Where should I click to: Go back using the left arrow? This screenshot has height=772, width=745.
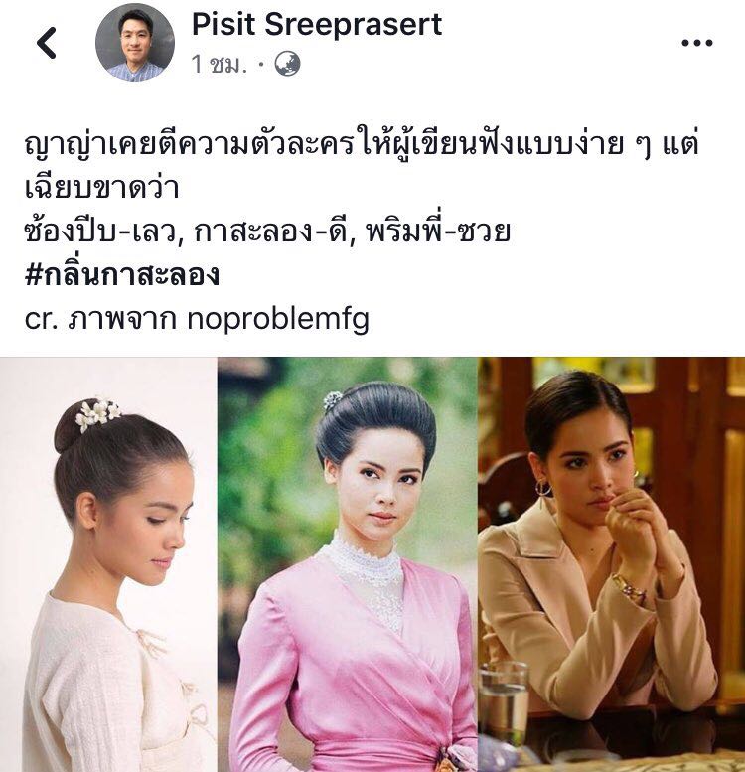click(x=47, y=43)
